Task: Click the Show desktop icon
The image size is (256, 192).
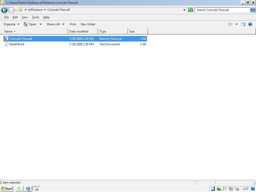Action: point(253,189)
